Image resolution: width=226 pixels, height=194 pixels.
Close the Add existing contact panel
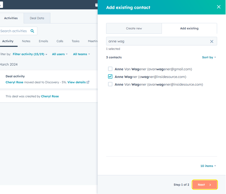point(219,7)
